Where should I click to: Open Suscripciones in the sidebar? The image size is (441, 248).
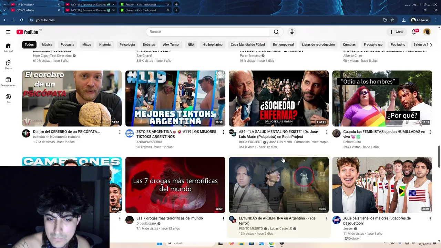tap(8, 82)
